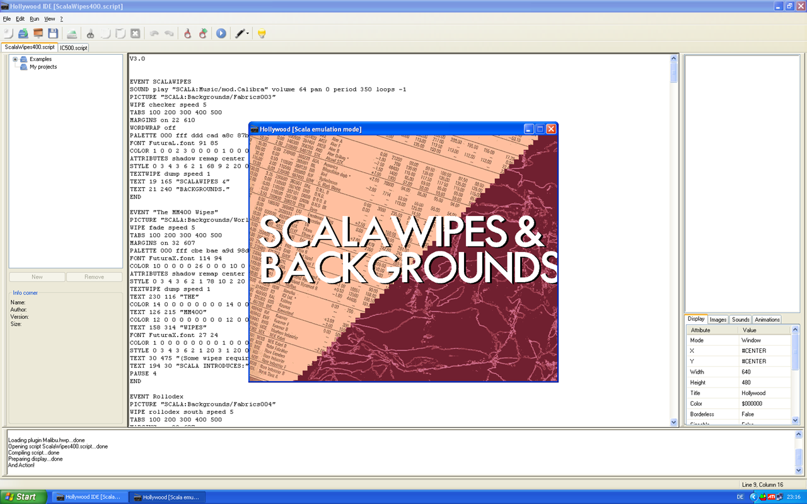Select the X value #CENTER cell

point(765,351)
